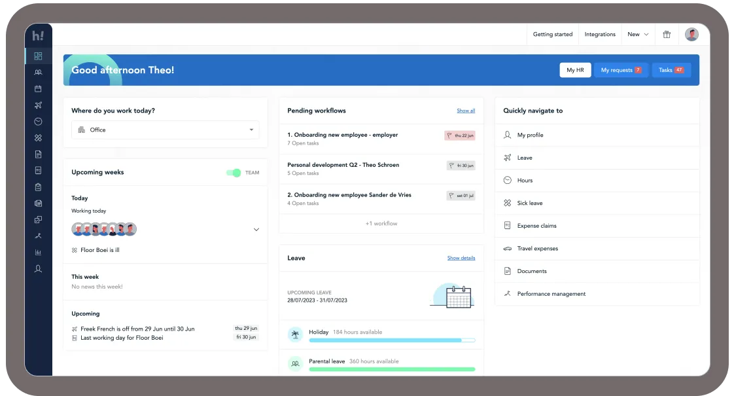Open the hours clock icon in sidebar
751x396 pixels.
pos(39,121)
